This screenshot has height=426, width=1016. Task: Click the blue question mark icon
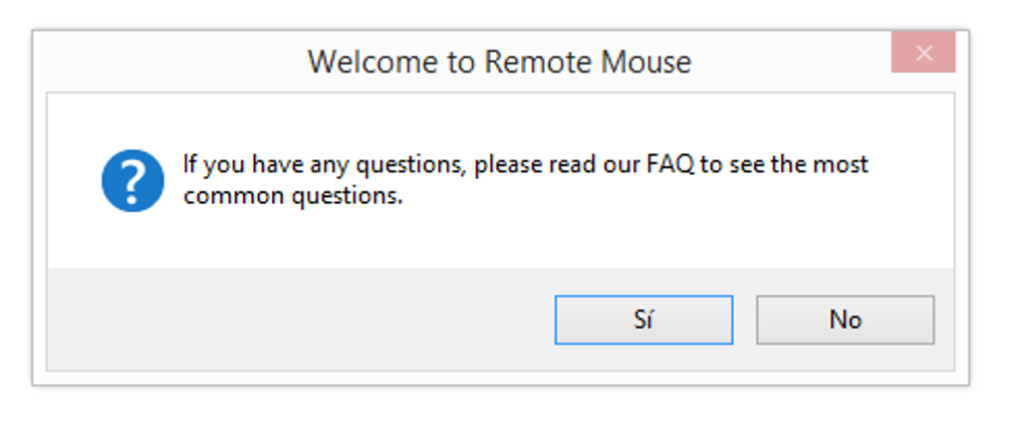132,180
